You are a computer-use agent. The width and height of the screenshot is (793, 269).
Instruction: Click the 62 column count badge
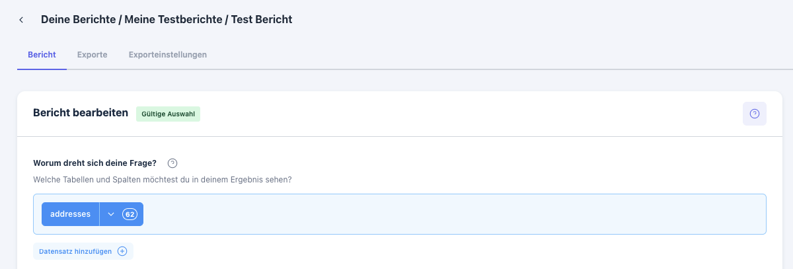pos(130,214)
